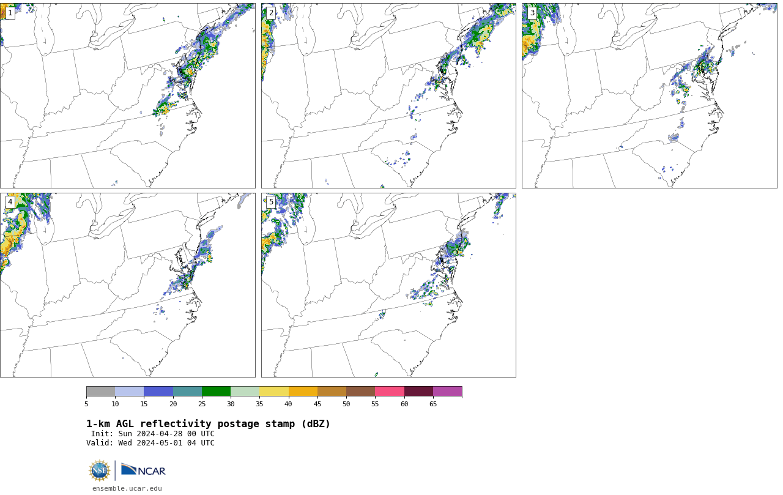Image resolution: width=783 pixels, height=495 pixels.
Task: Click the blue 15-20 dBZ swatch
Action: pyautogui.click(x=158, y=392)
